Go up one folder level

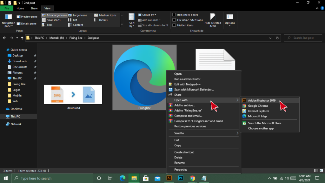[x=22, y=38]
